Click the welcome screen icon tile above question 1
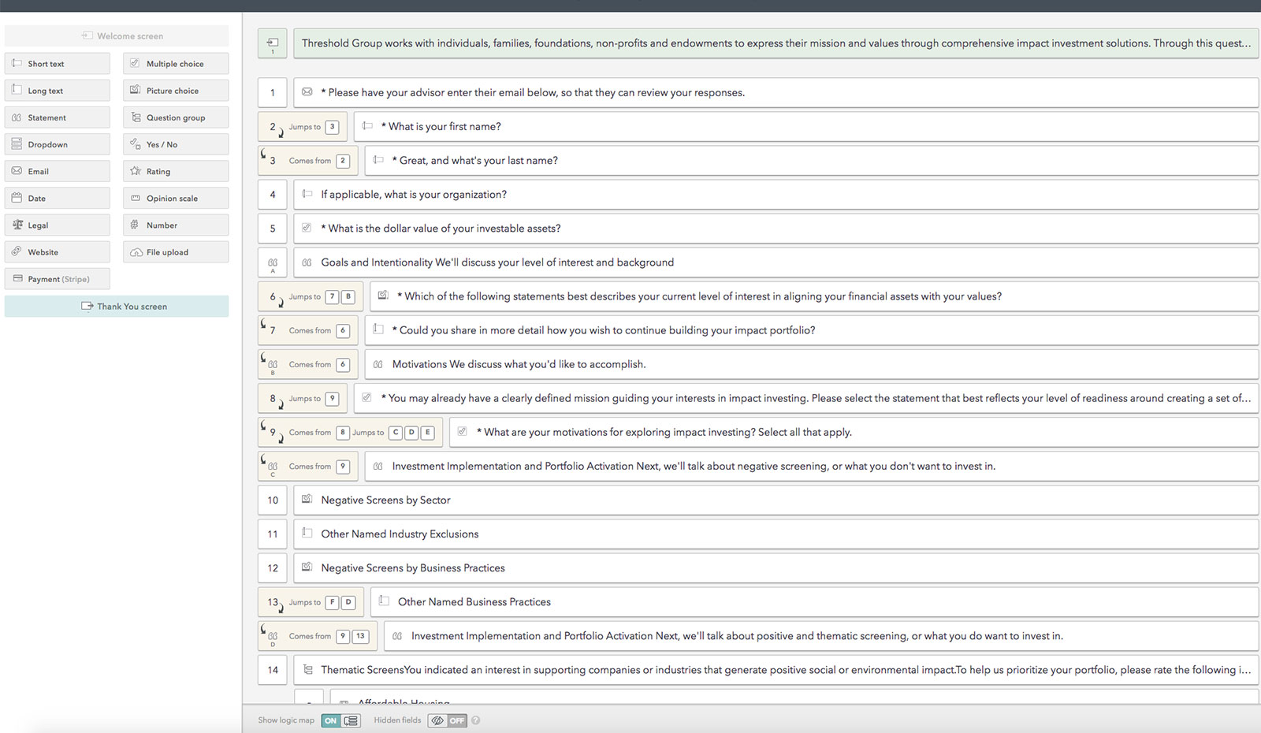The image size is (1261, 733). point(273,43)
